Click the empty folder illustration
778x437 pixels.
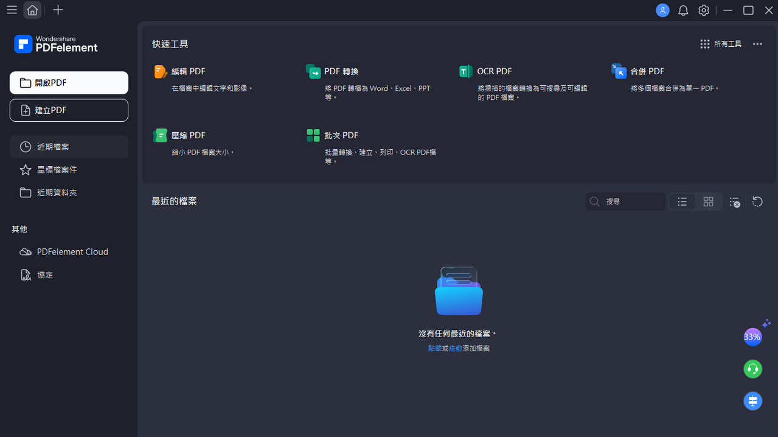pos(459,291)
